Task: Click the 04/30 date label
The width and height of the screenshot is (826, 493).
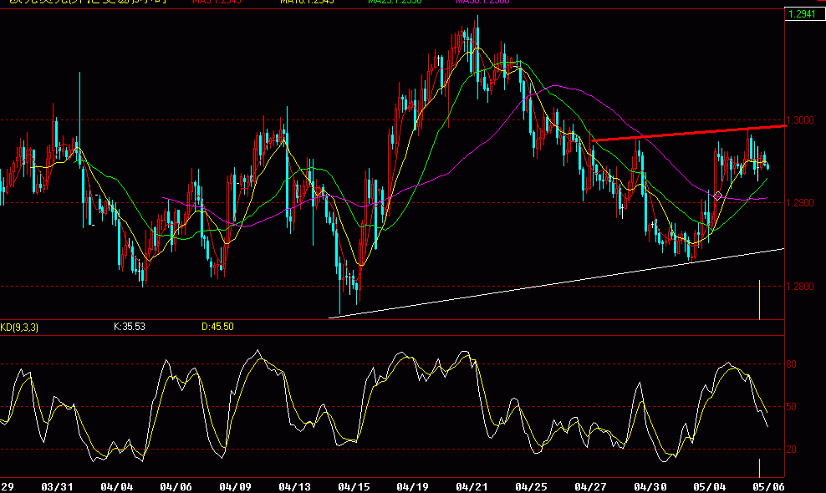Action: click(x=650, y=486)
